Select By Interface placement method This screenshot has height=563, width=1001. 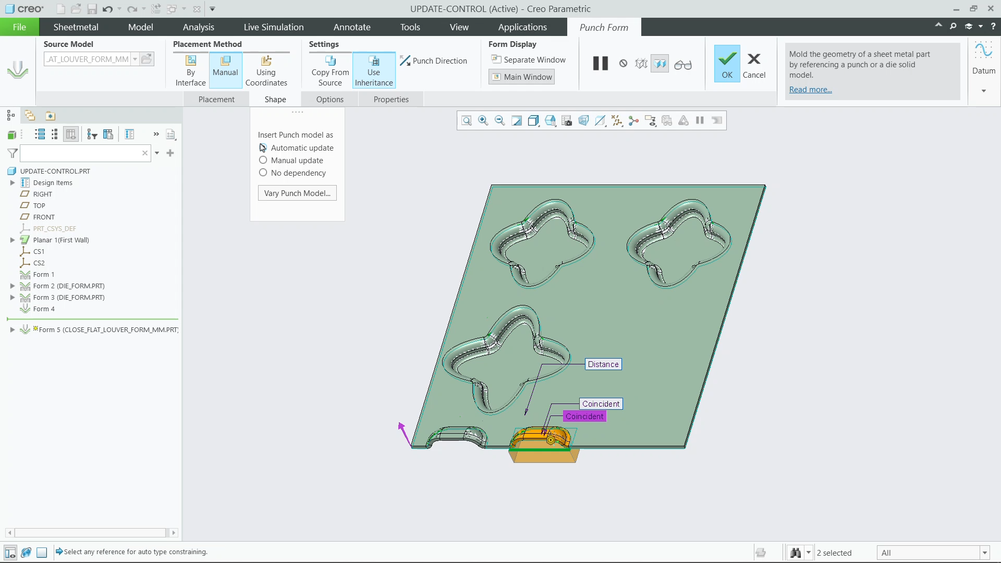point(191,70)
